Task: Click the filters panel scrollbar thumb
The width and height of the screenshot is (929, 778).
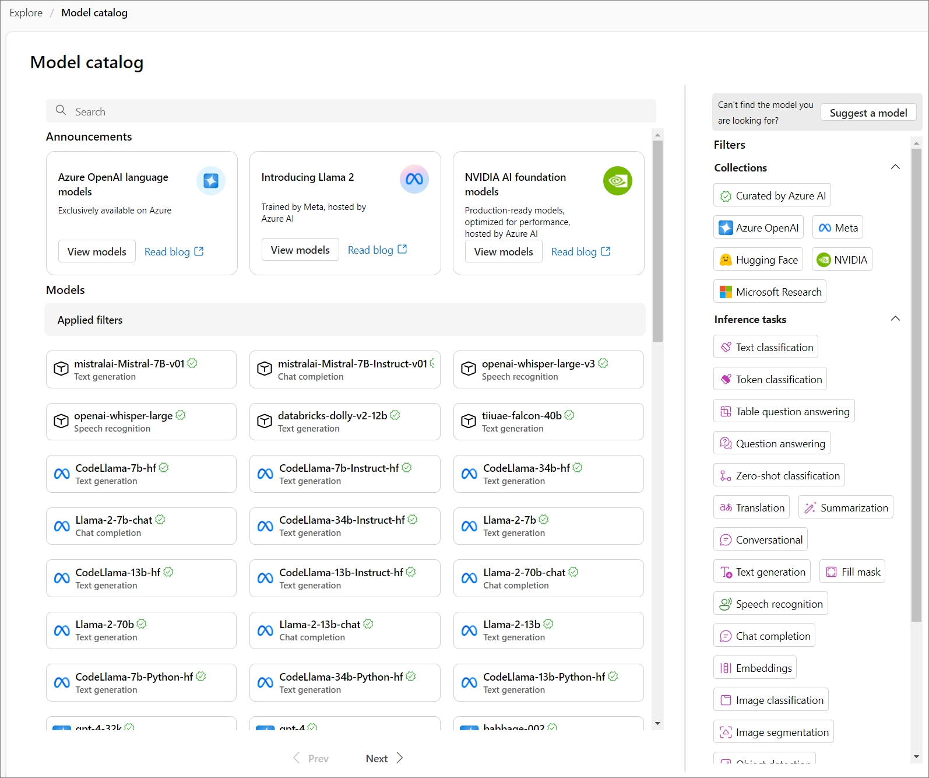Action: click(916, 385)
